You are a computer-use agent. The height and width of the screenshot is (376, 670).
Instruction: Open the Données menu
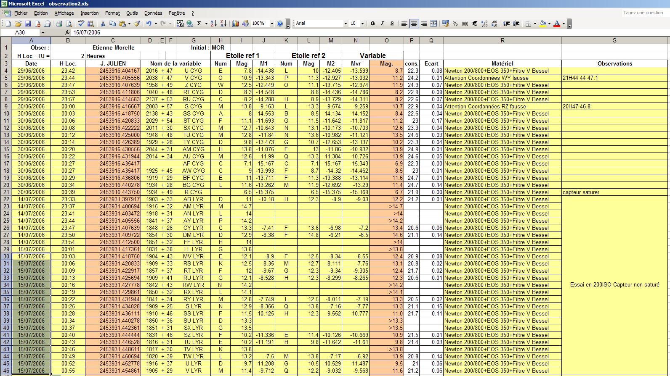click(x=153, y=13)
